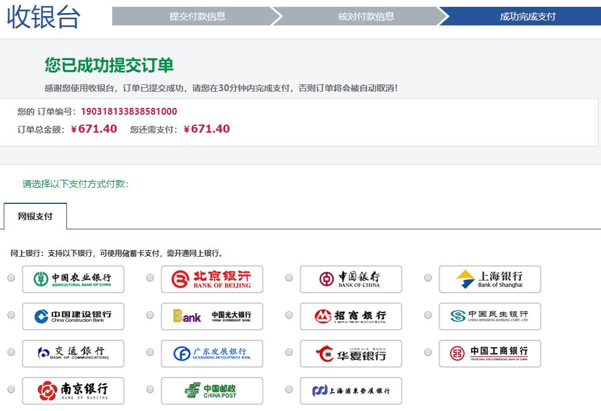Select the Guangdong Development Bank radio button
Viewport: 601px width, 411px height.
tap(150, 352)
